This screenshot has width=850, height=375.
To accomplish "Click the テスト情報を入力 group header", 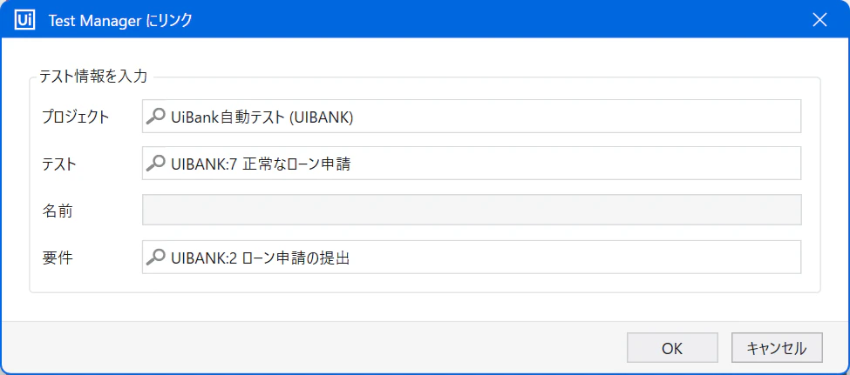I will 93,77.
